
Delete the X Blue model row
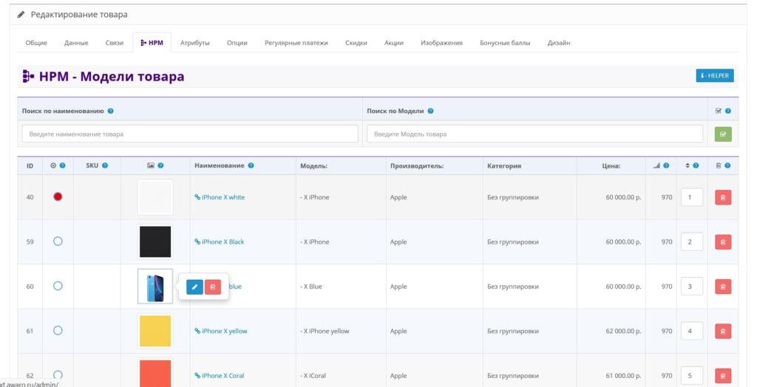pyautogui.click(x=723, y=287)
